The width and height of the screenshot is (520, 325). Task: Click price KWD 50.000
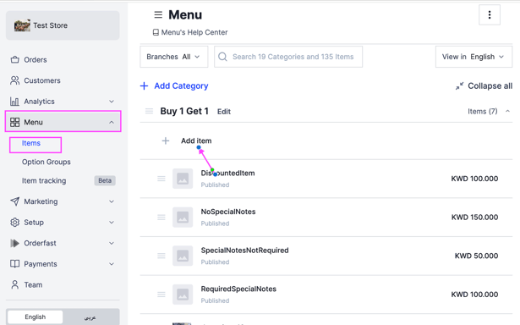[476, 256]
